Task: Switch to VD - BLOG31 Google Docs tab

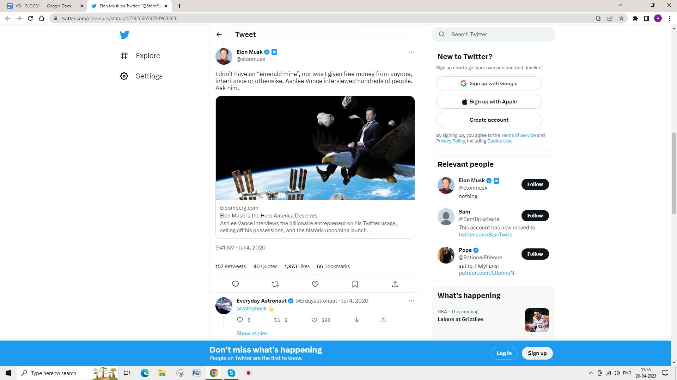Action: coord(43,6)
